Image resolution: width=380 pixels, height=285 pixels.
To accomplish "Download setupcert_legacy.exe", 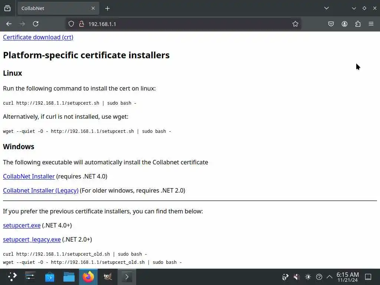I will (32, 239).
